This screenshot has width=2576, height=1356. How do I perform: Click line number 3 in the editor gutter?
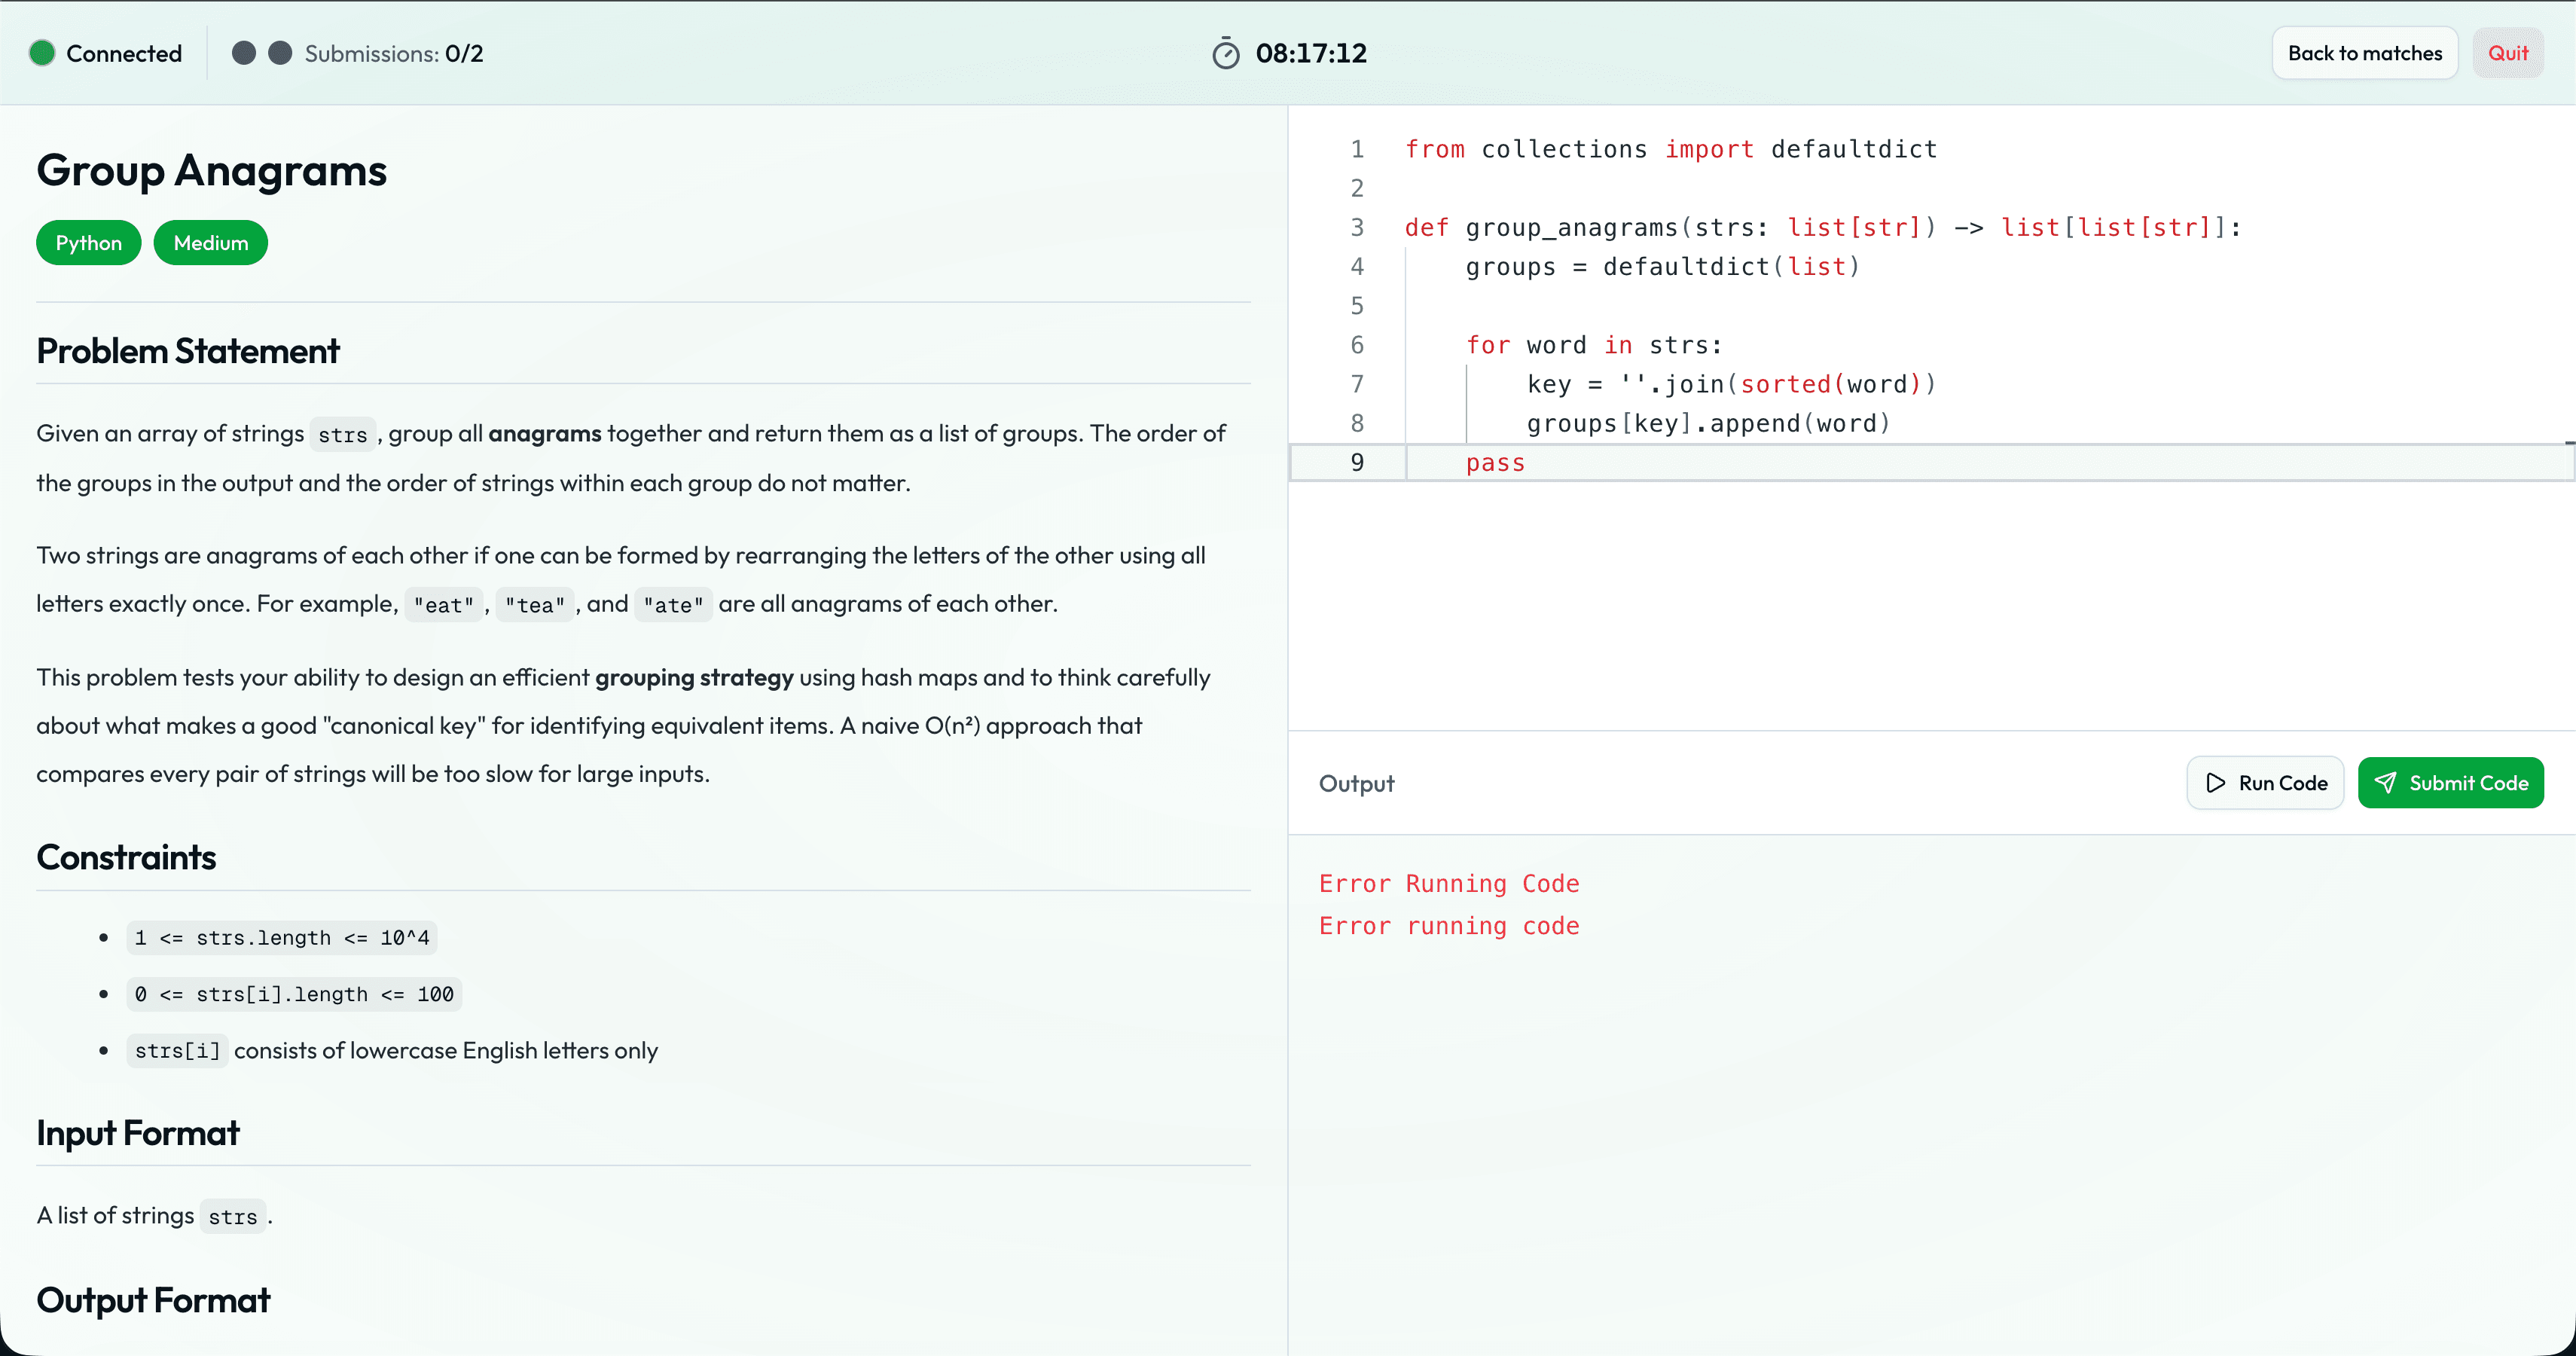click(1357, 227)
